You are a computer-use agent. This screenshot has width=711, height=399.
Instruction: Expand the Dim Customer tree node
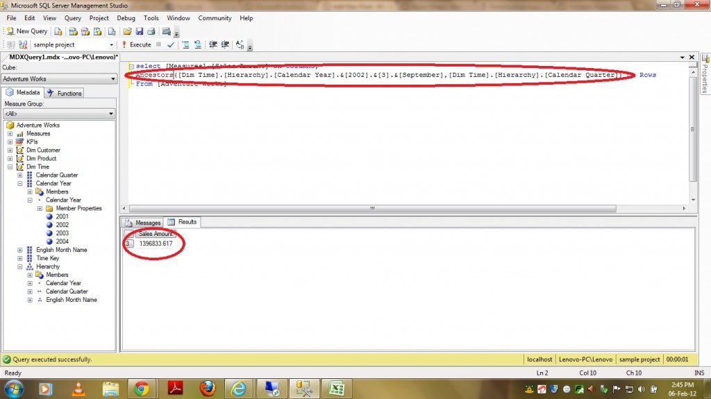pos(10,151)
